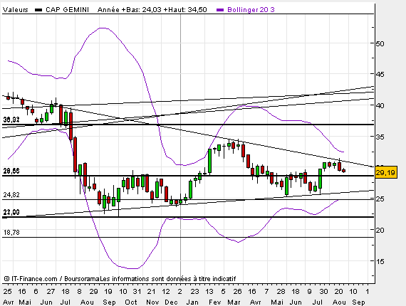Screen dimensions: 406x306
Task: Click date 9 above Jul on time axis
Action: [309, 292]
